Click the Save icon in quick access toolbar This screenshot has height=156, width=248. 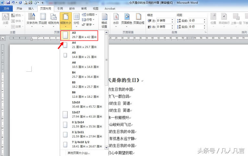pyautogui.click(x=8, y=3)
